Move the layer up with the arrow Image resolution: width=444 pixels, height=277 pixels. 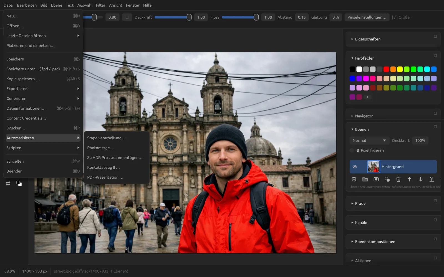pos(409,179)
